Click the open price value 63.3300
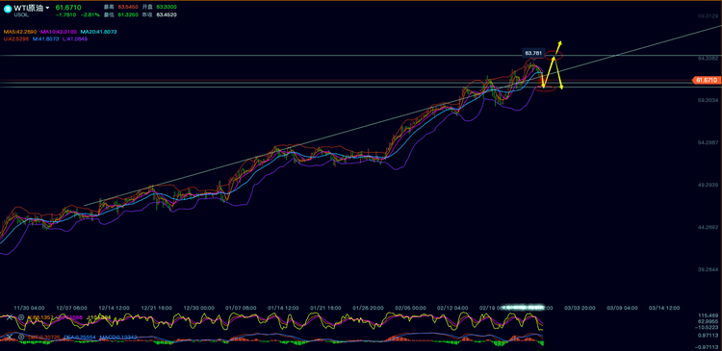The image size is (722, 351). 166,8
